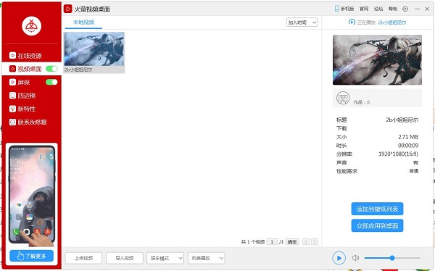Play the wallpaper with the play button
The height and width of the screenshot is (271, 435).
pos(339,258)
